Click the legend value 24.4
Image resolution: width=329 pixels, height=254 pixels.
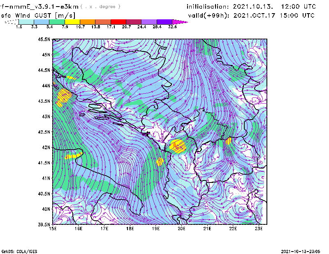pyautogui.click(x=141, y=27)
